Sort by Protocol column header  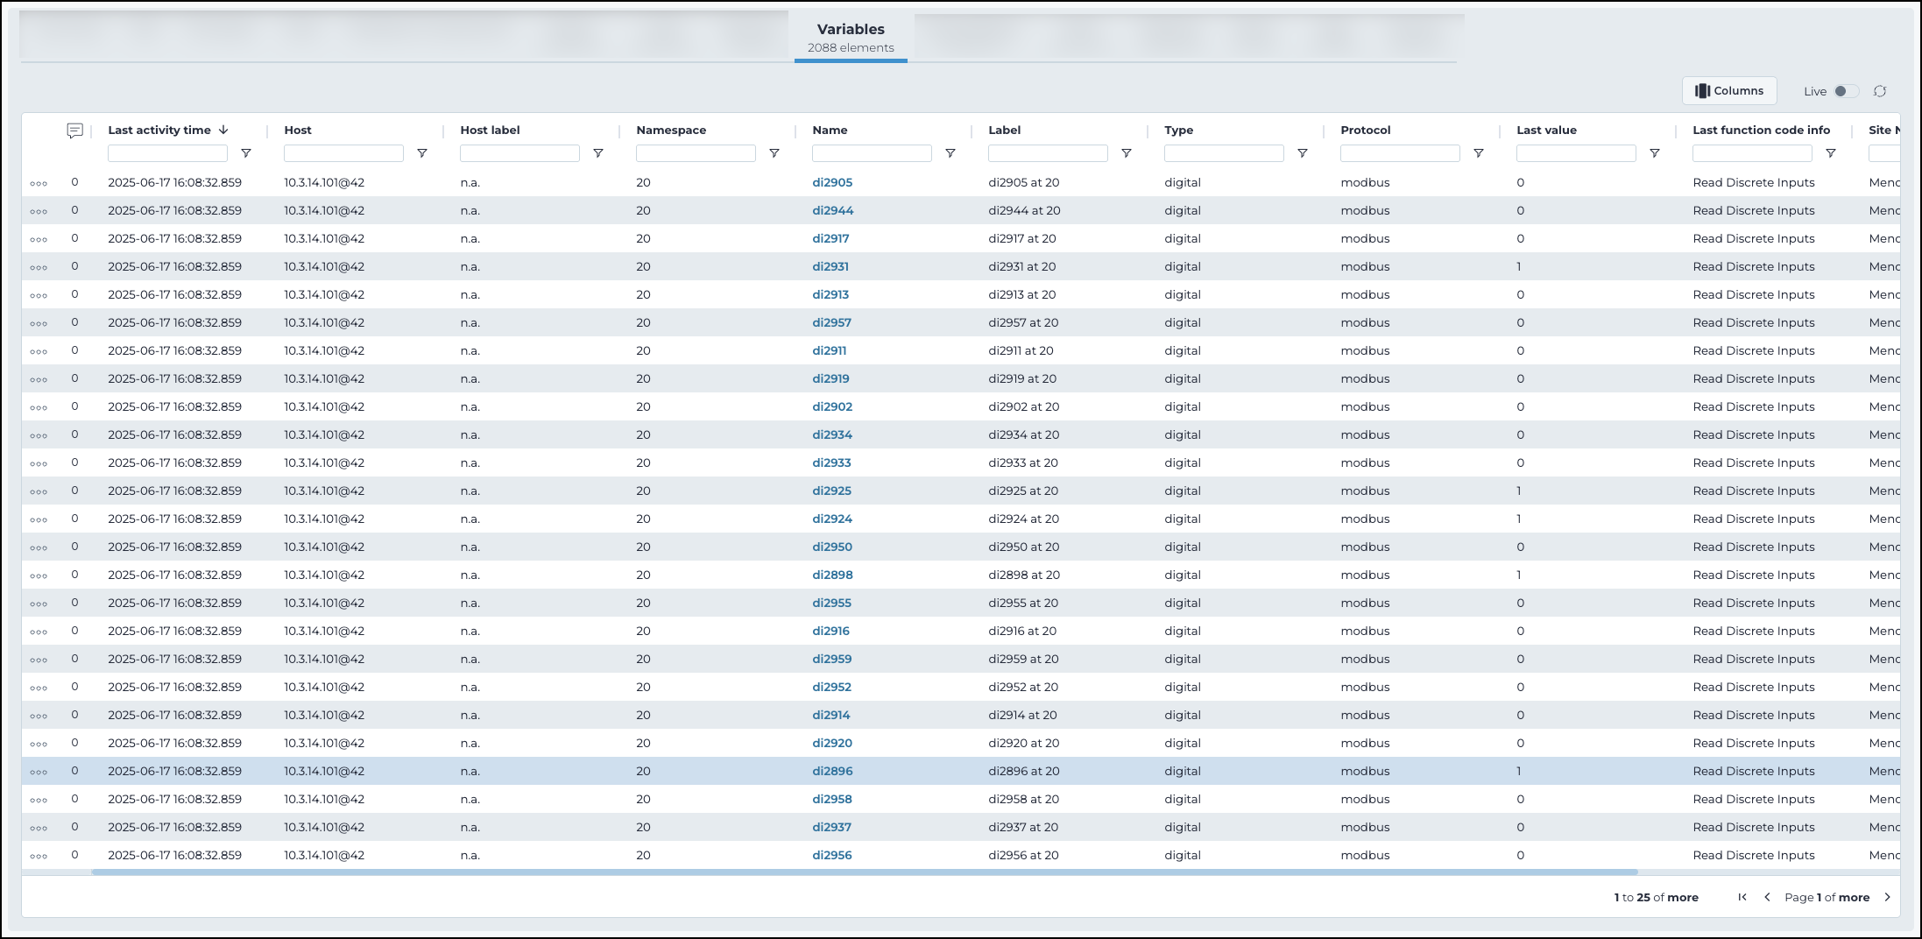coord(1365,130)
